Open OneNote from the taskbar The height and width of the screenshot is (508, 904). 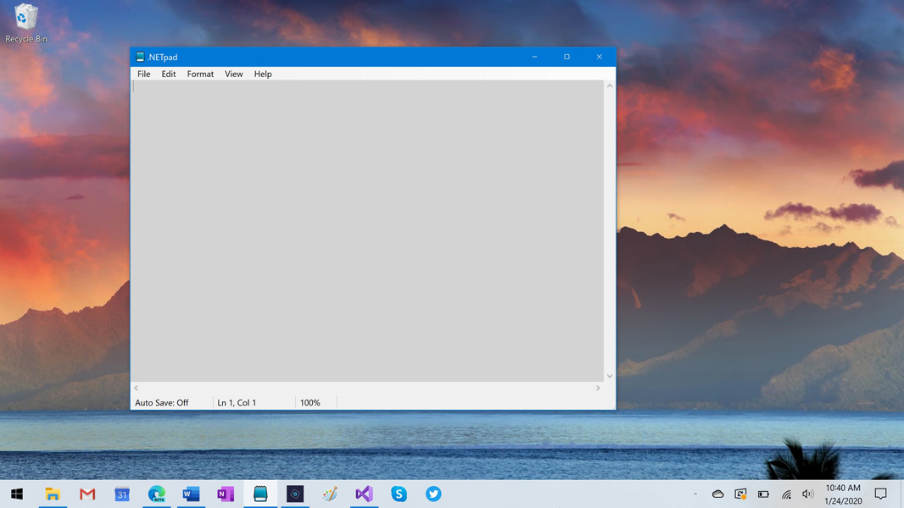pyautogui.click(x=226, y=494)
